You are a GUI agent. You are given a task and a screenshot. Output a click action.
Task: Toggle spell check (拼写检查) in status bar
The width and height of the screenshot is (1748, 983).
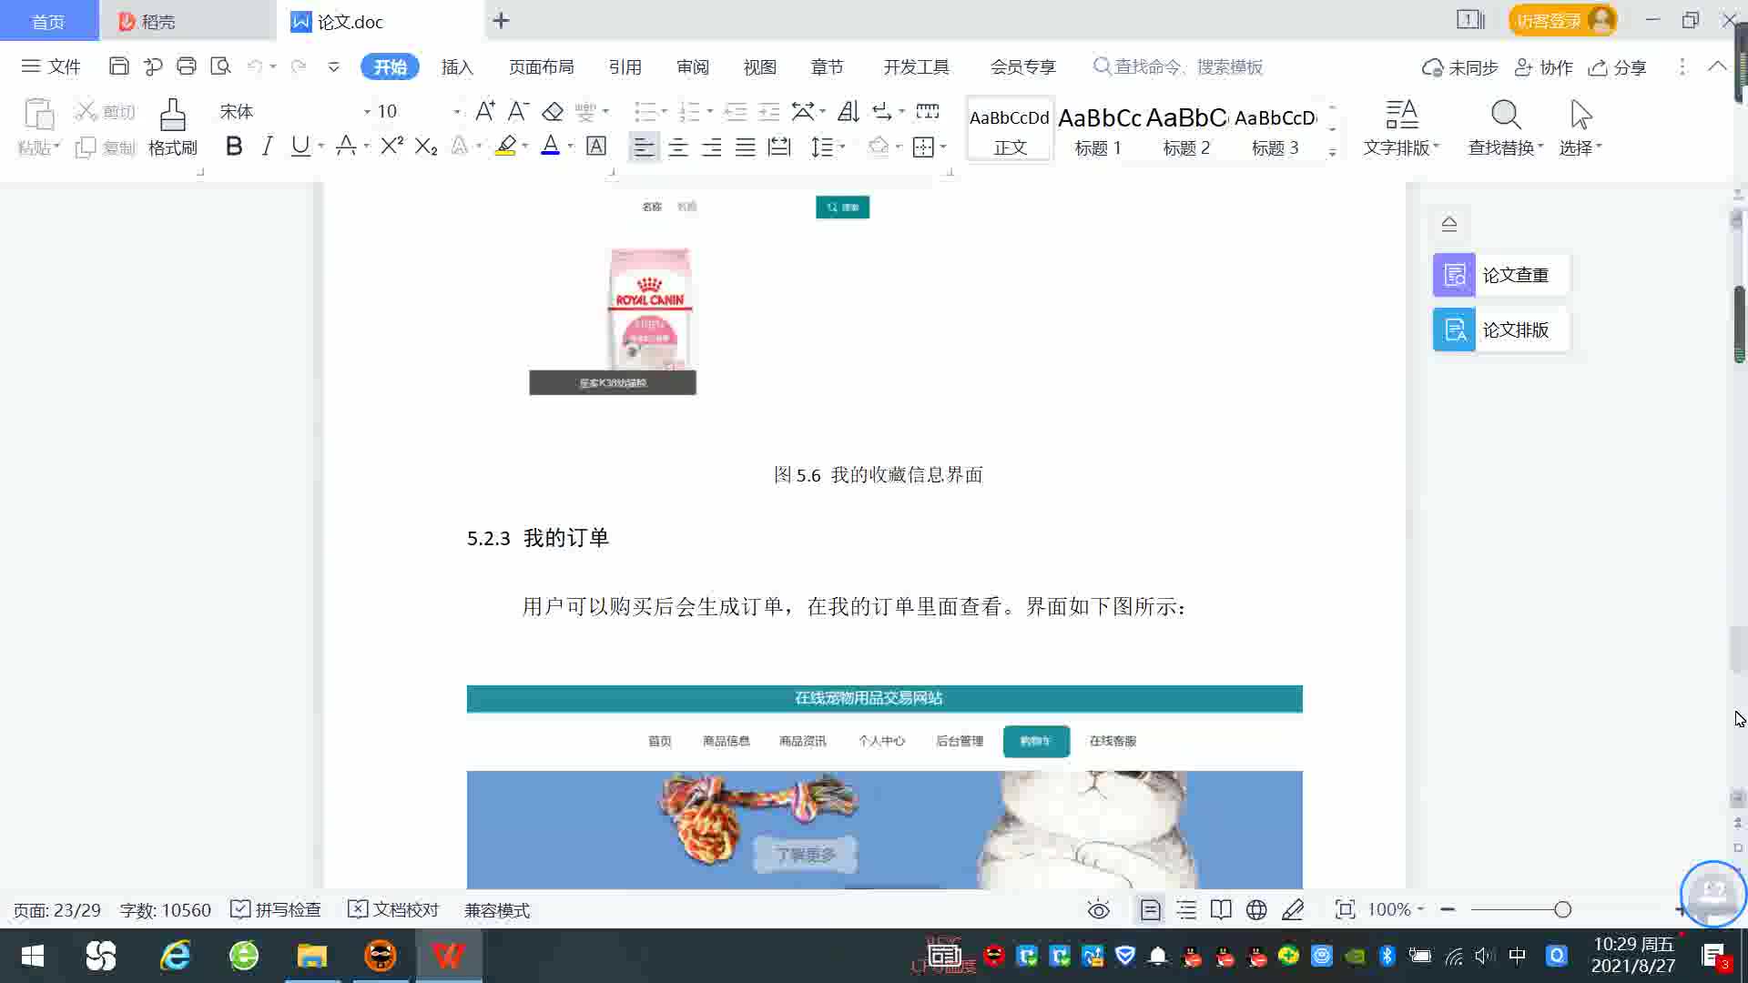276,910
